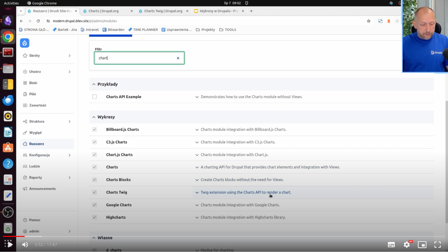Open new browser tab with plus
This screenshot has width=448, height=252.
251,11
